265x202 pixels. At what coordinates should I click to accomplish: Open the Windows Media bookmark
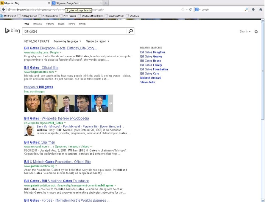point(115,16)
